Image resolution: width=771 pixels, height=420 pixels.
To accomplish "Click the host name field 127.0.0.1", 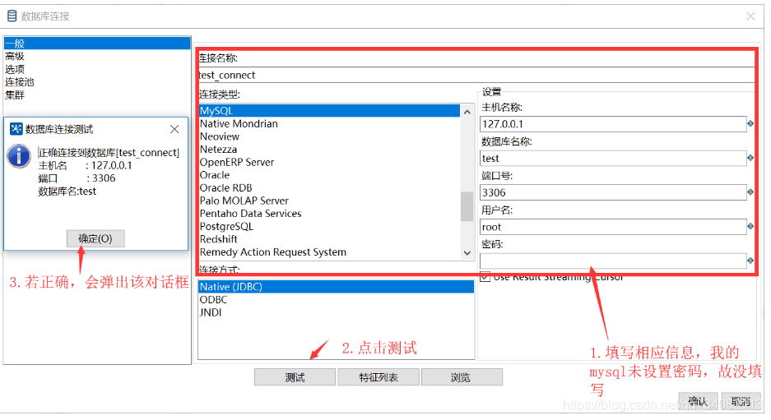I will [613, 124].
